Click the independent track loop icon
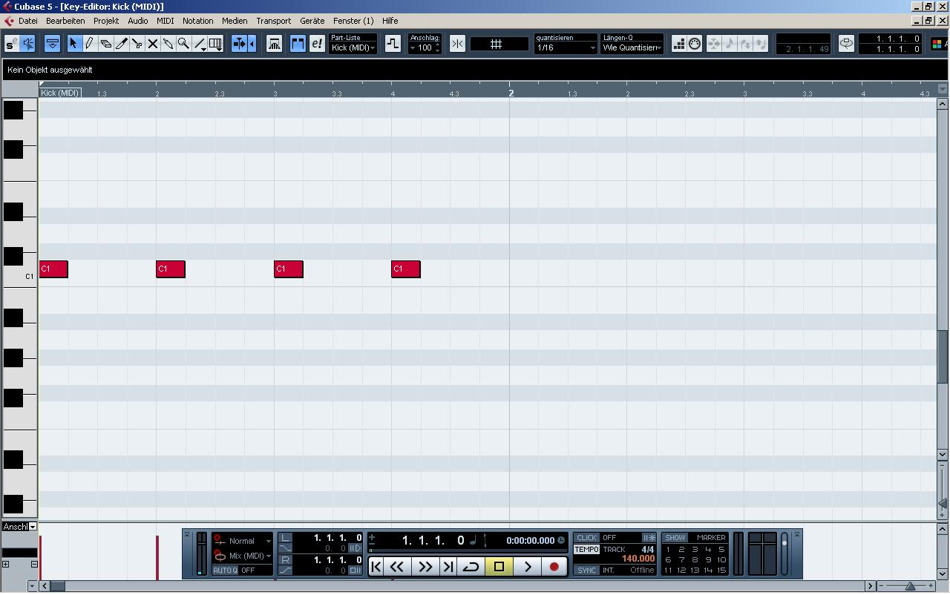This screenshot has width=950, height=595. click(x=393, y=44)
